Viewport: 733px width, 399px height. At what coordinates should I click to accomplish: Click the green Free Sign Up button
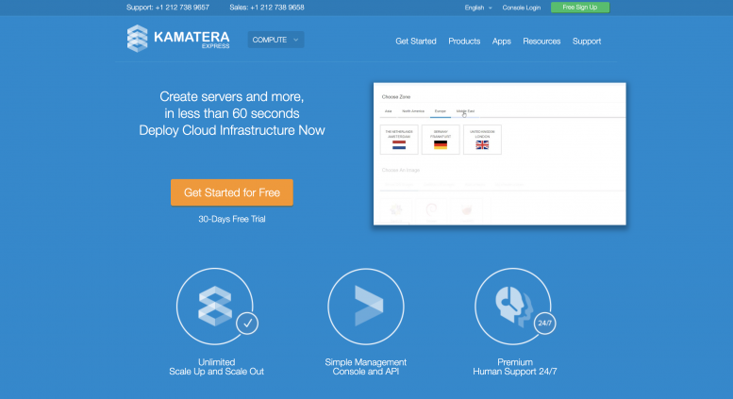pos(579,7)
